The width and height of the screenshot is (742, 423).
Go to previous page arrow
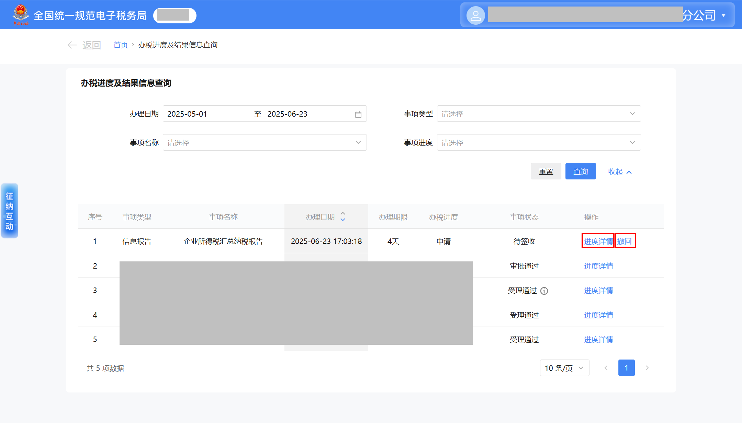(606, 368)
